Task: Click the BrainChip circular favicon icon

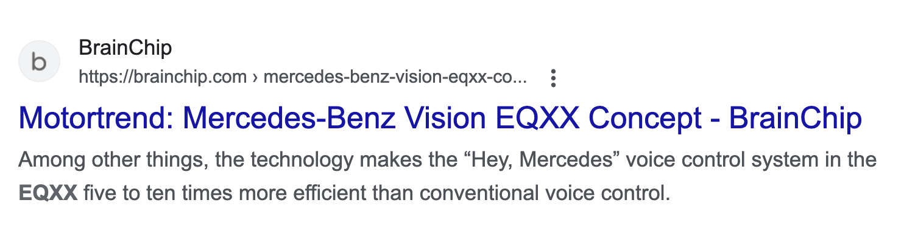Action: (x=40, y=62)
